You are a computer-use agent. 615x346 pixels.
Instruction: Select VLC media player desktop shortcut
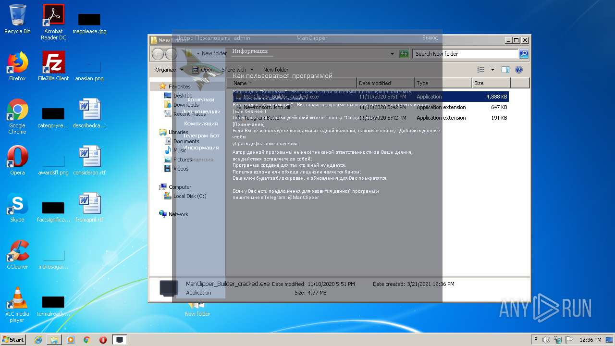(17, 305)
